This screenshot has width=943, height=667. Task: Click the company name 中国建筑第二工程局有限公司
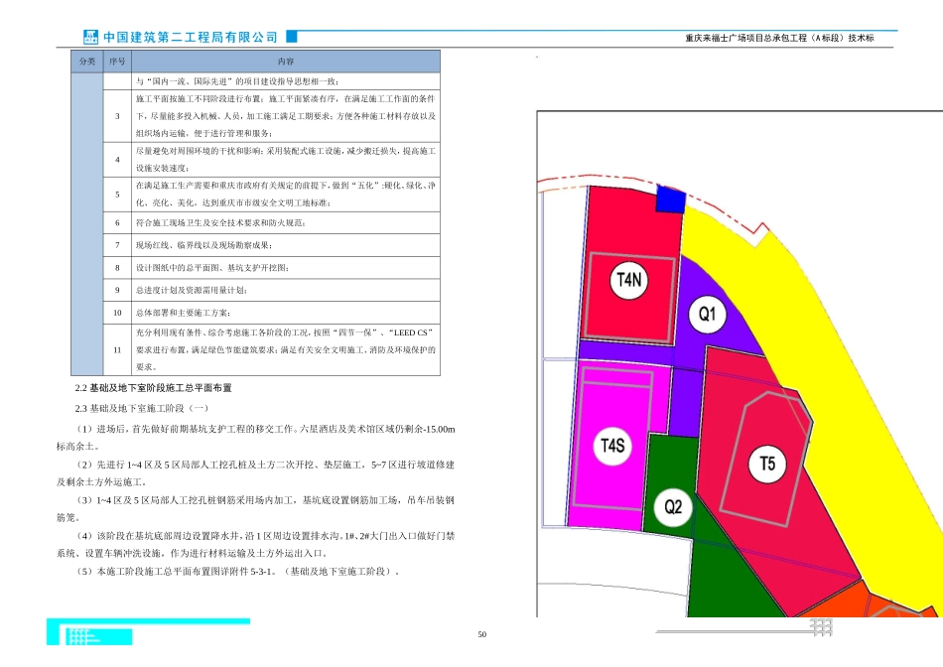click(191, 38)
